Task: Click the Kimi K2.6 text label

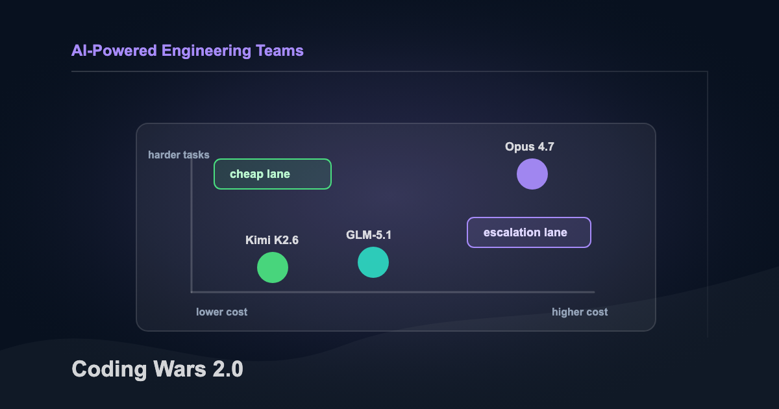Action: click(x=272, y=240)
